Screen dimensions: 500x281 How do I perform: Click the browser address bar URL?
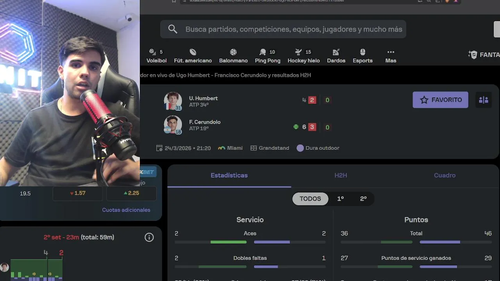pos(267,1)
